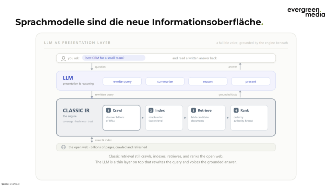Select the 'present' pill
The width and height of the screenshot is (332, 187).
[x=251, y=81]
